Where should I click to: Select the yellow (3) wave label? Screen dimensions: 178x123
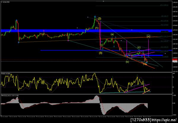click(101, 53)
